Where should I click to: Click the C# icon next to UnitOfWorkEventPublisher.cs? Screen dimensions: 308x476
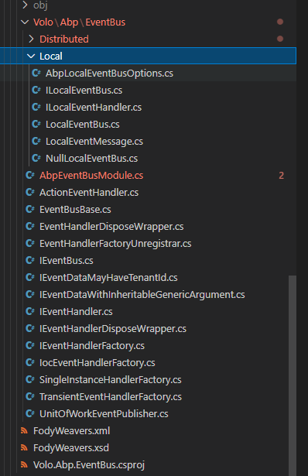click(30, 413)
